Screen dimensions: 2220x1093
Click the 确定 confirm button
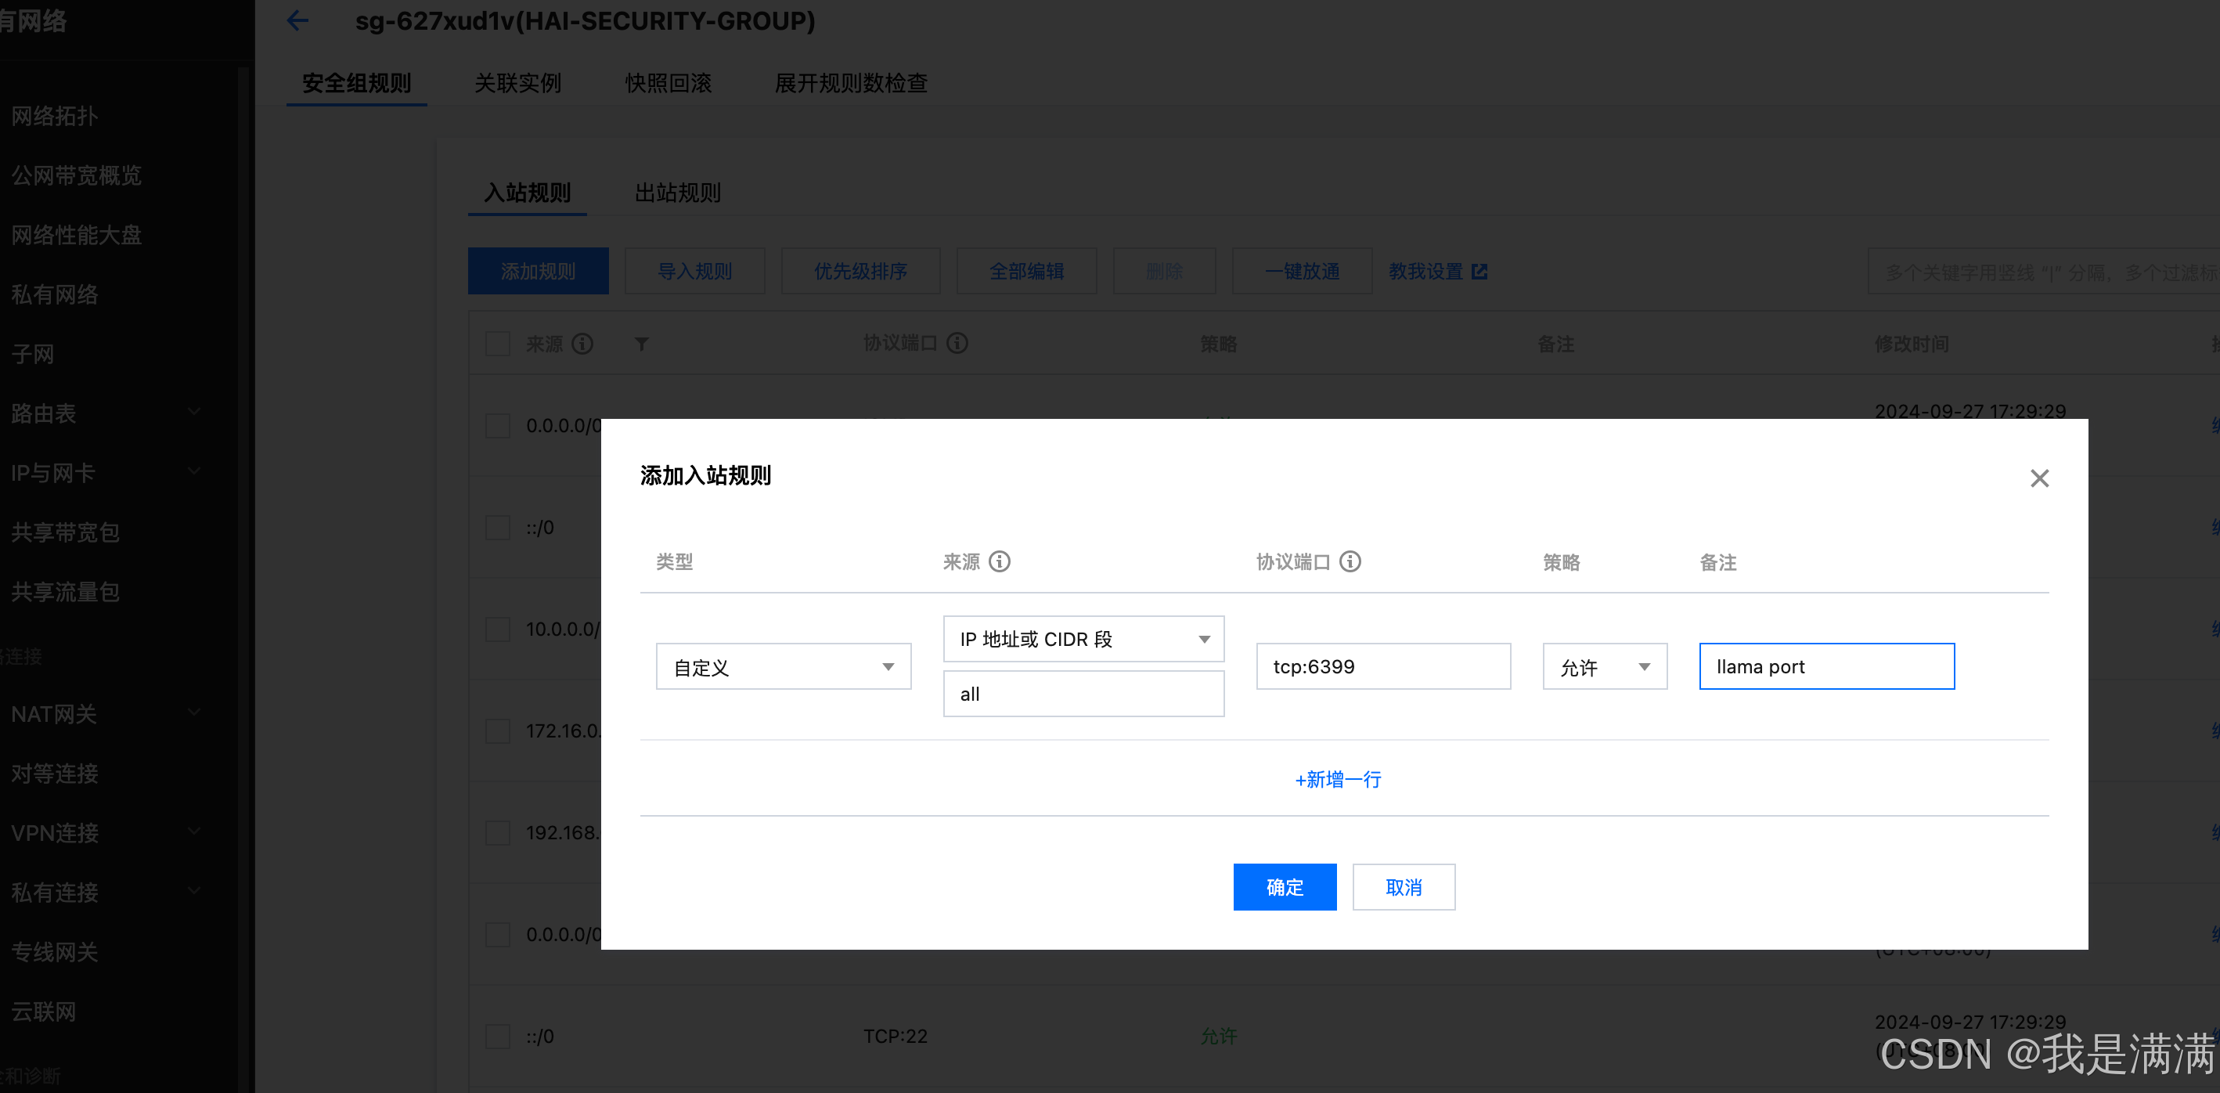[1284, 887]
